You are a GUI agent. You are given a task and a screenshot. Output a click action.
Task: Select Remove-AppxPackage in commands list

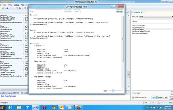pos(140,33)
